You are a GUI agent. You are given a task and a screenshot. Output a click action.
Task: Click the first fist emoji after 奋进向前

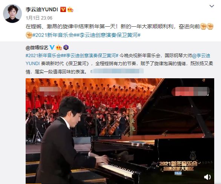click(x=203, y=27)
